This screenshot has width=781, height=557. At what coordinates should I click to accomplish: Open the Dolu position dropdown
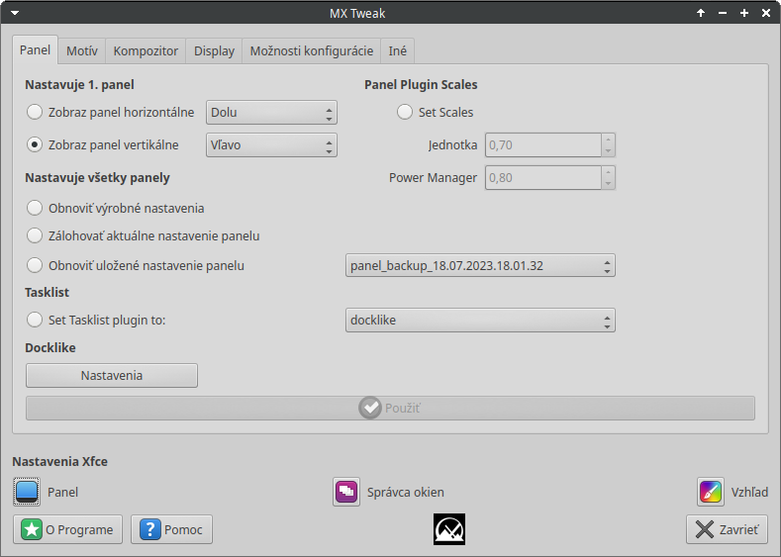point(271,113)
